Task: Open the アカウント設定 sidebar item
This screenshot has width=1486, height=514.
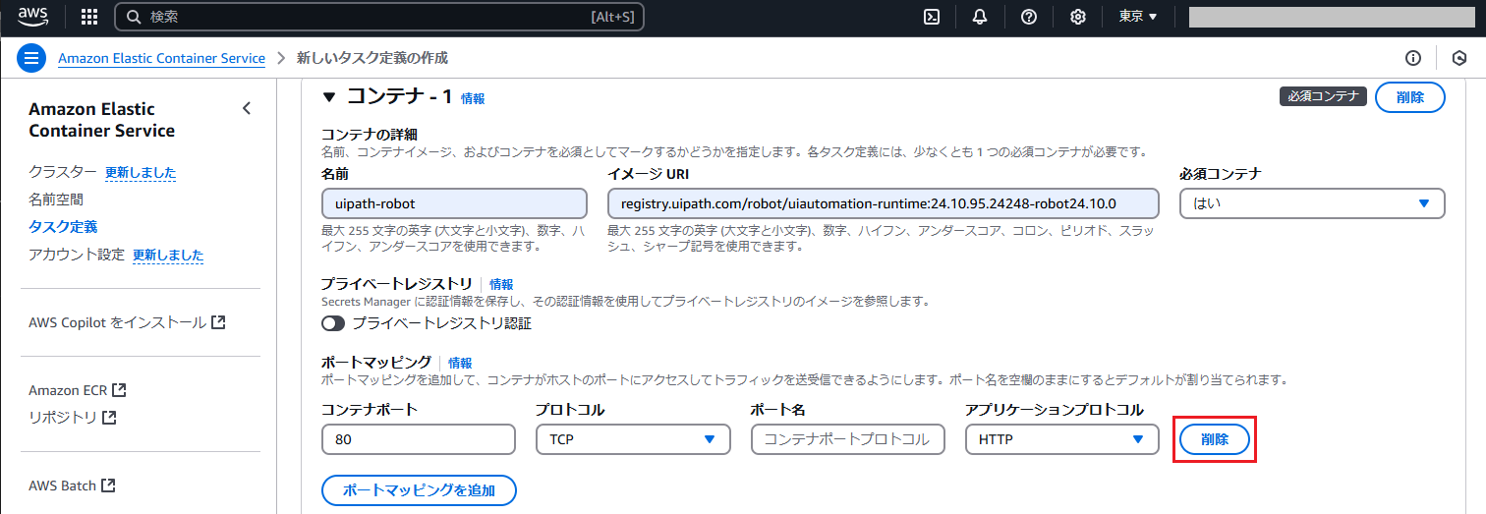Action: (77, 255)
